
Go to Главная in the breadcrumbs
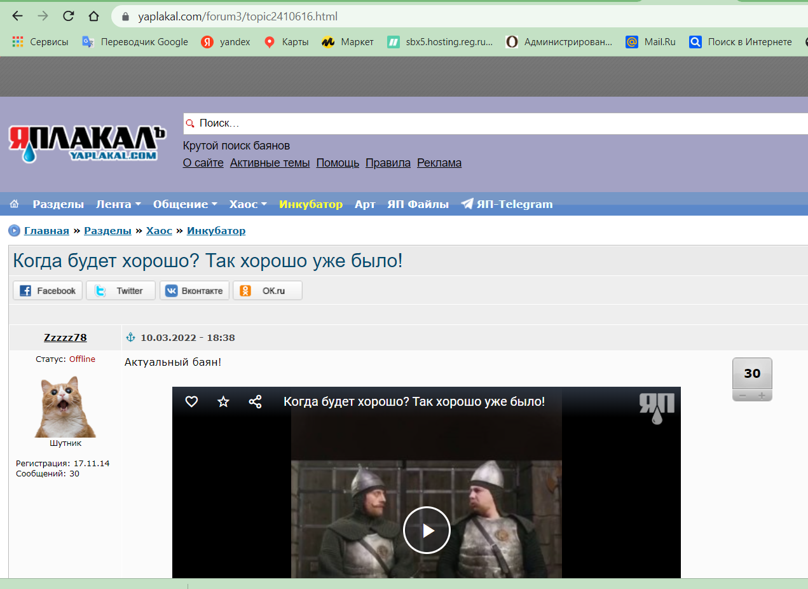46,231
